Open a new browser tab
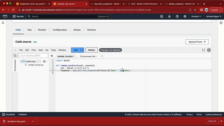The width and height of the screenshot is (224, 126). tap(204, 4)
